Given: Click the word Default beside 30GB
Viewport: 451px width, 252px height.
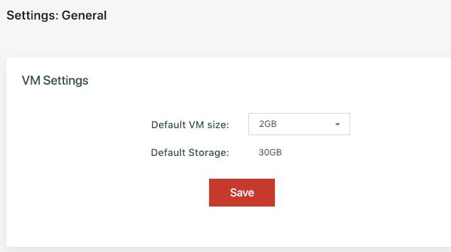Looking at the screenshot, I should point(168,153).
